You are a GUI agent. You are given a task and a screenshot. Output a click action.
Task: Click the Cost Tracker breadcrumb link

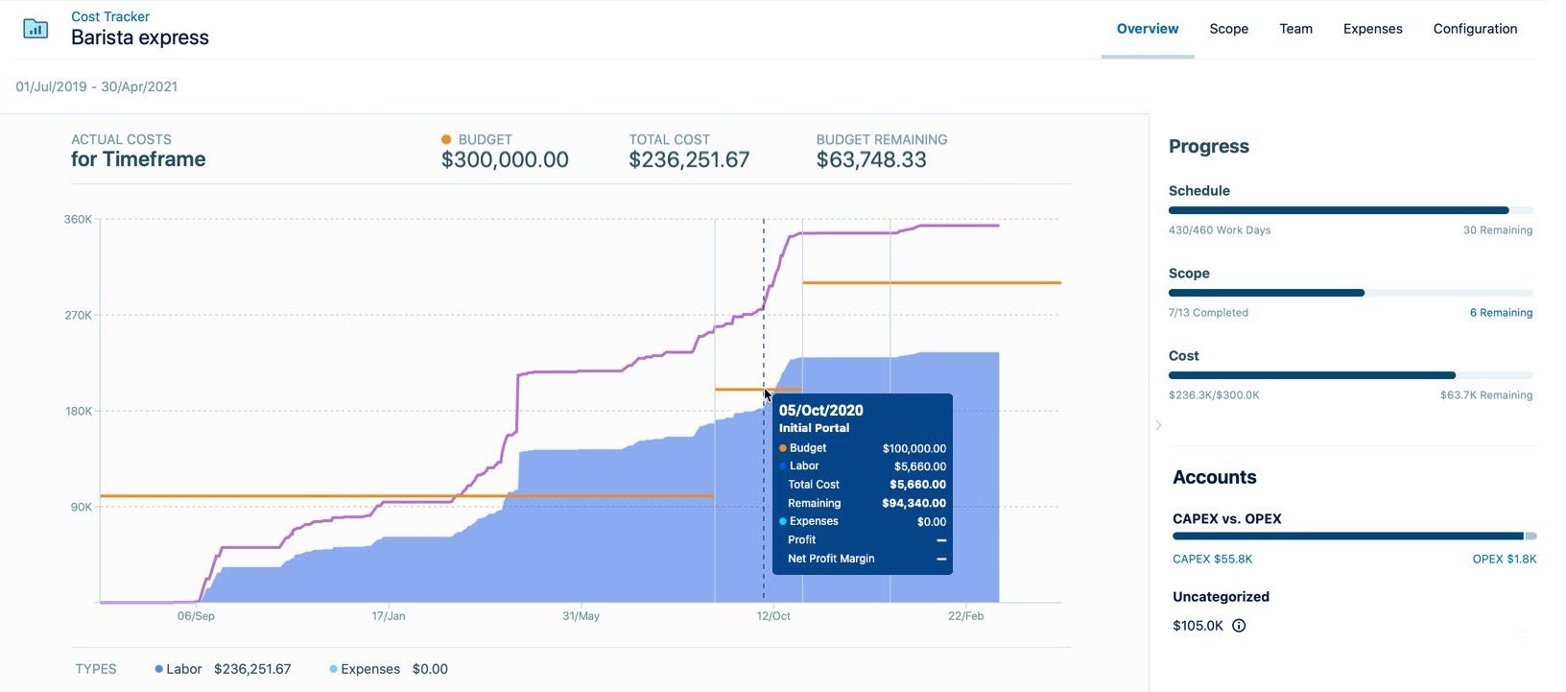(x=110, y=16)
